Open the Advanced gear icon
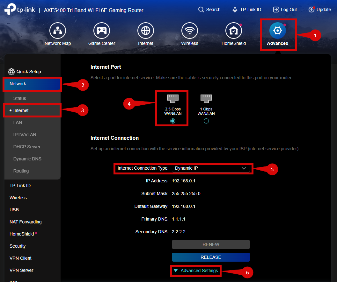Screen dimensions: 337x282 click(278, 31)
